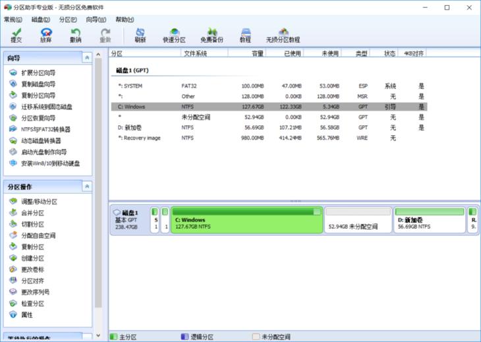Select the 未分配空间 row in list
The width and height of the screenshot is (481, 342).
(x=269, y=117)
